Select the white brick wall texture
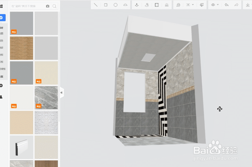252x167 pixels. click(x=46, y=123)
